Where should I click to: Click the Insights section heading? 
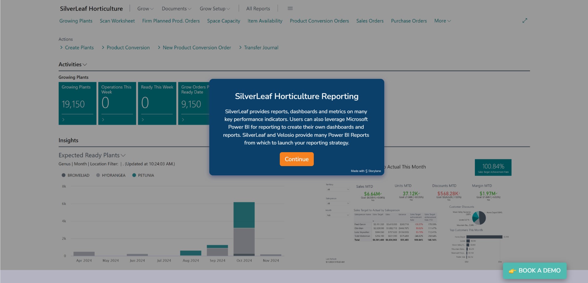click(x=68, y=140)
